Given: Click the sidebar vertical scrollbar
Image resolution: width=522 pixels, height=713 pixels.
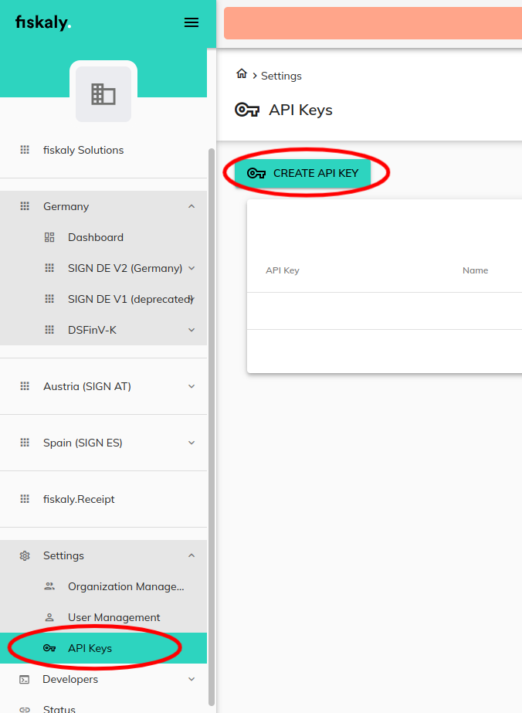Looking at the screenshot, I should 212,425.
